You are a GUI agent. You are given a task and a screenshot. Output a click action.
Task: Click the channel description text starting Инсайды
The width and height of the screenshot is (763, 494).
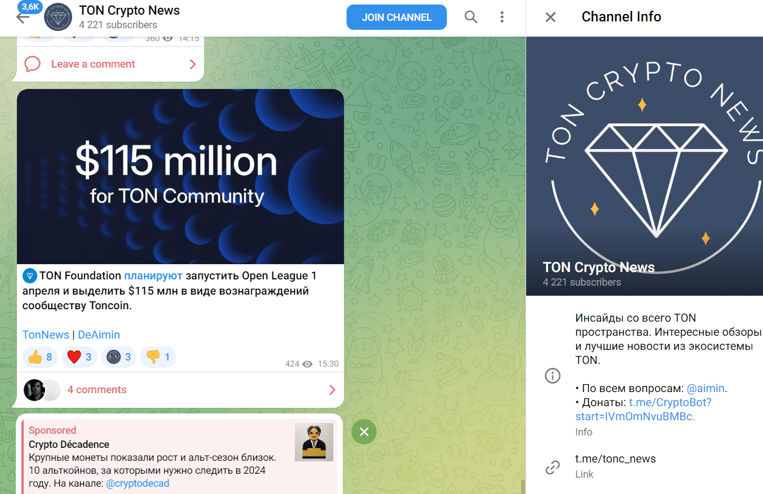coord(668,339)
